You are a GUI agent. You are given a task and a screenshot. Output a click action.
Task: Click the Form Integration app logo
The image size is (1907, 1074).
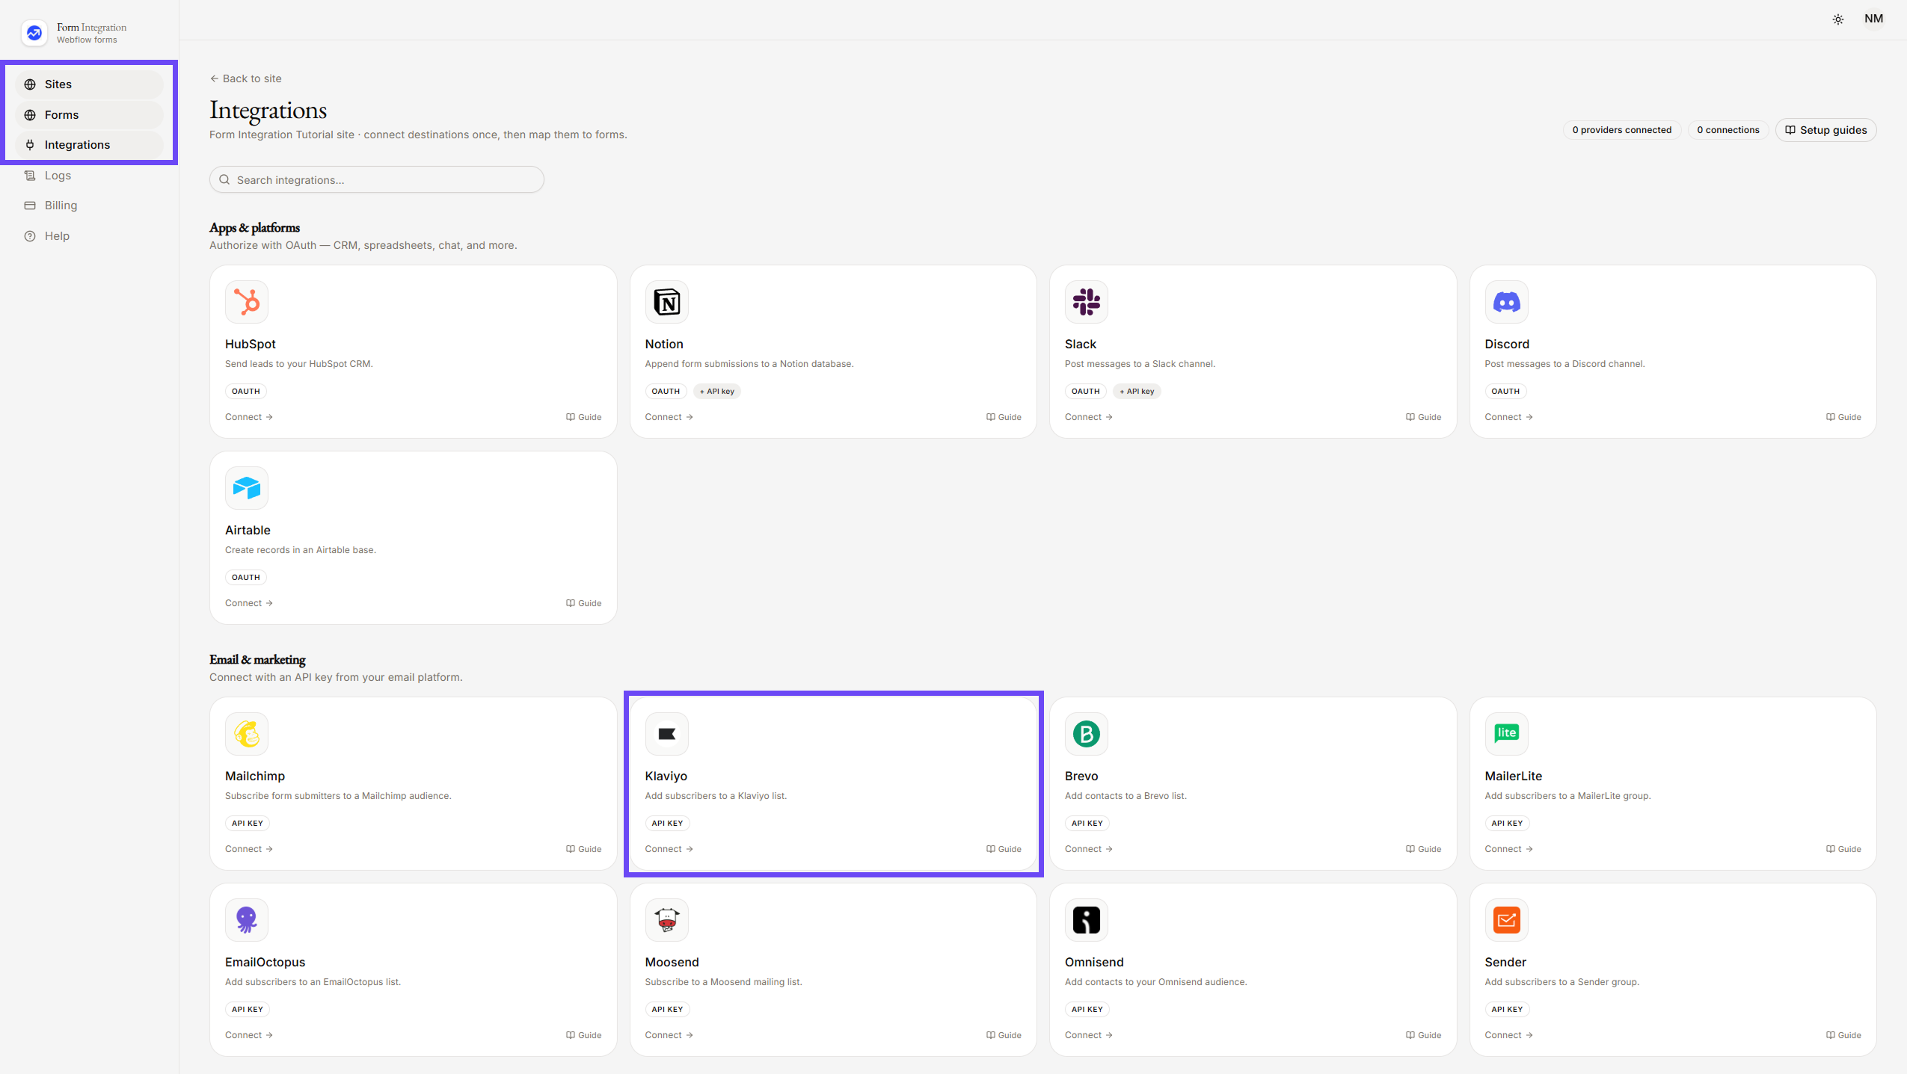click(x=34, y=33)
